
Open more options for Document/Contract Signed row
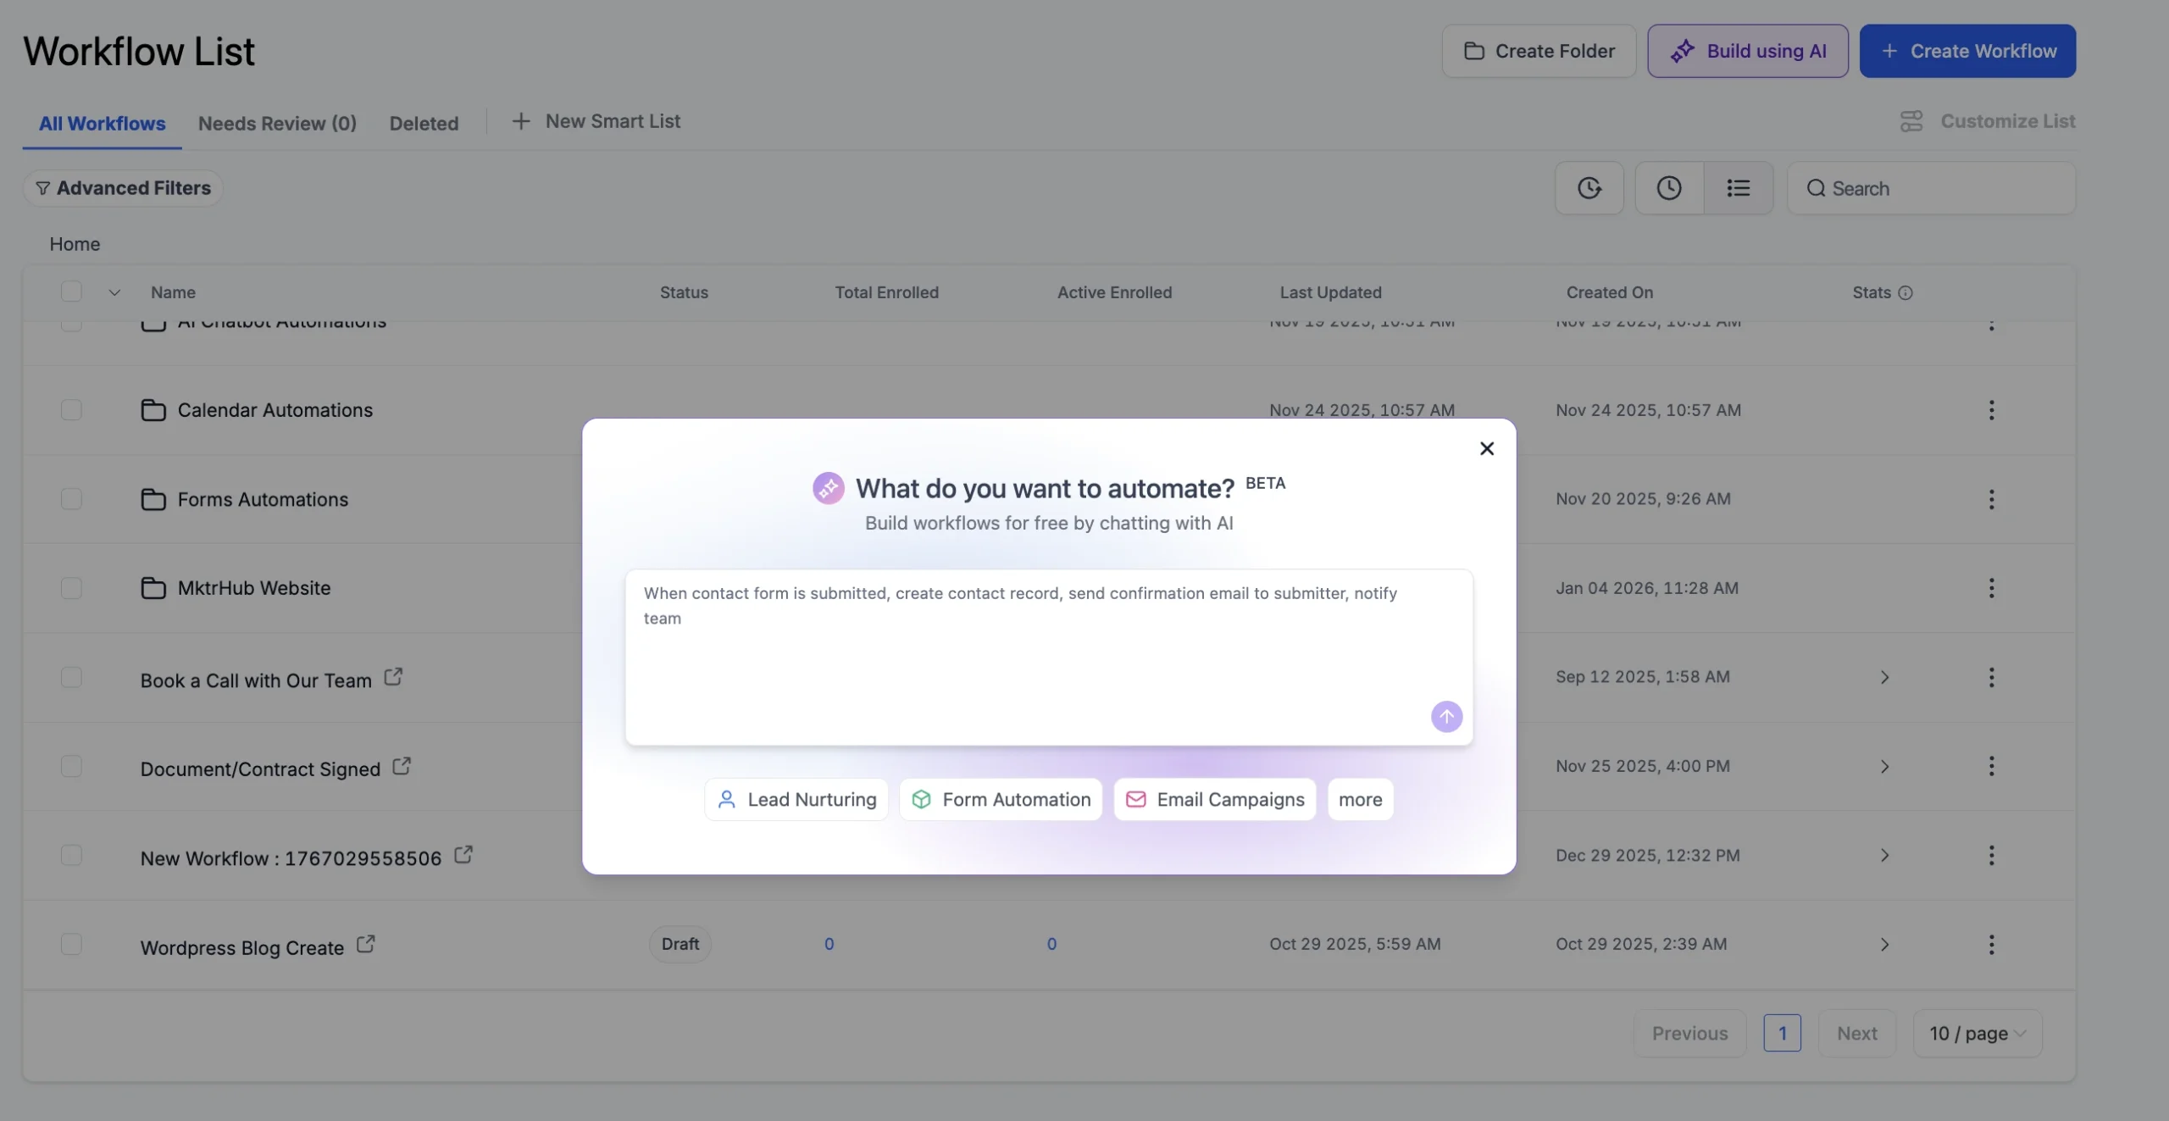coord(1991,766)
